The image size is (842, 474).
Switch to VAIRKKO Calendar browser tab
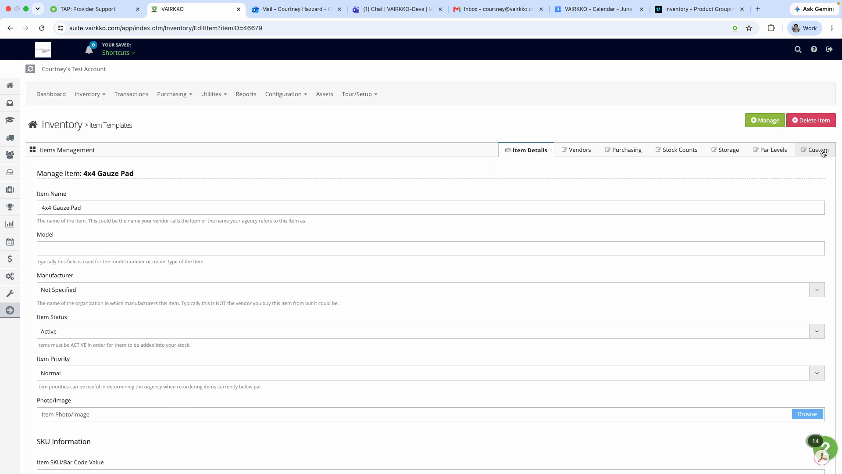point(599,9)
